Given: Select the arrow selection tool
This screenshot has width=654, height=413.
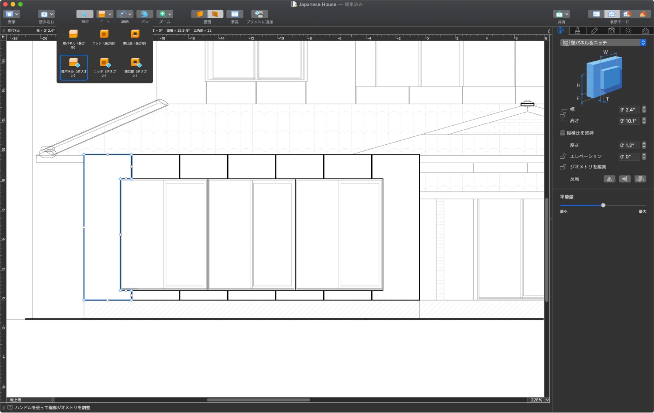Looking at the screenshot, I should point(84,14).
